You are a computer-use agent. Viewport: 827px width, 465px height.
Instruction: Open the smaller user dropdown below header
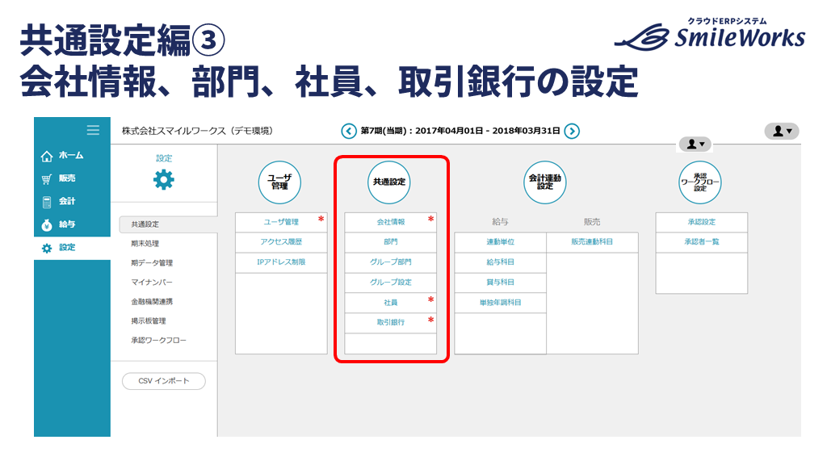695,144
